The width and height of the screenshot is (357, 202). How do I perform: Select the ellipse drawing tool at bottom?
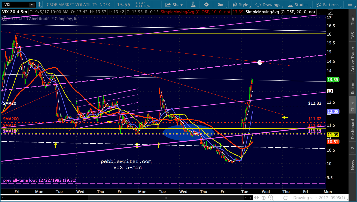(x=286, y=198)
